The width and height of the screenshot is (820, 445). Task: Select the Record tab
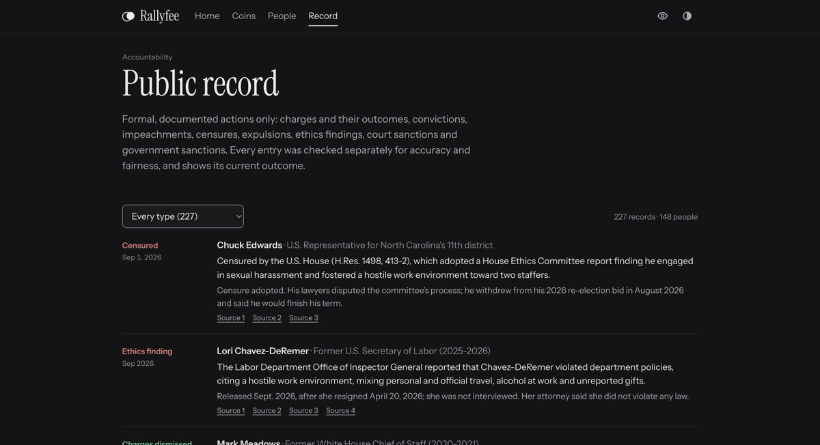coord(323,16)
